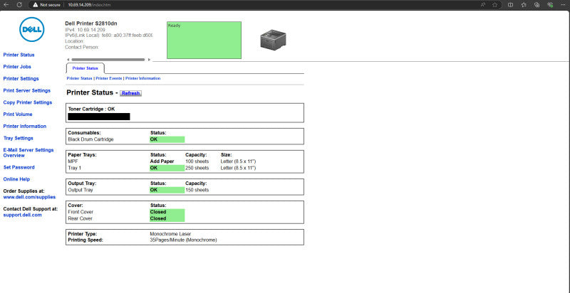Click the Rear Cover Closed status

[167, 218]
